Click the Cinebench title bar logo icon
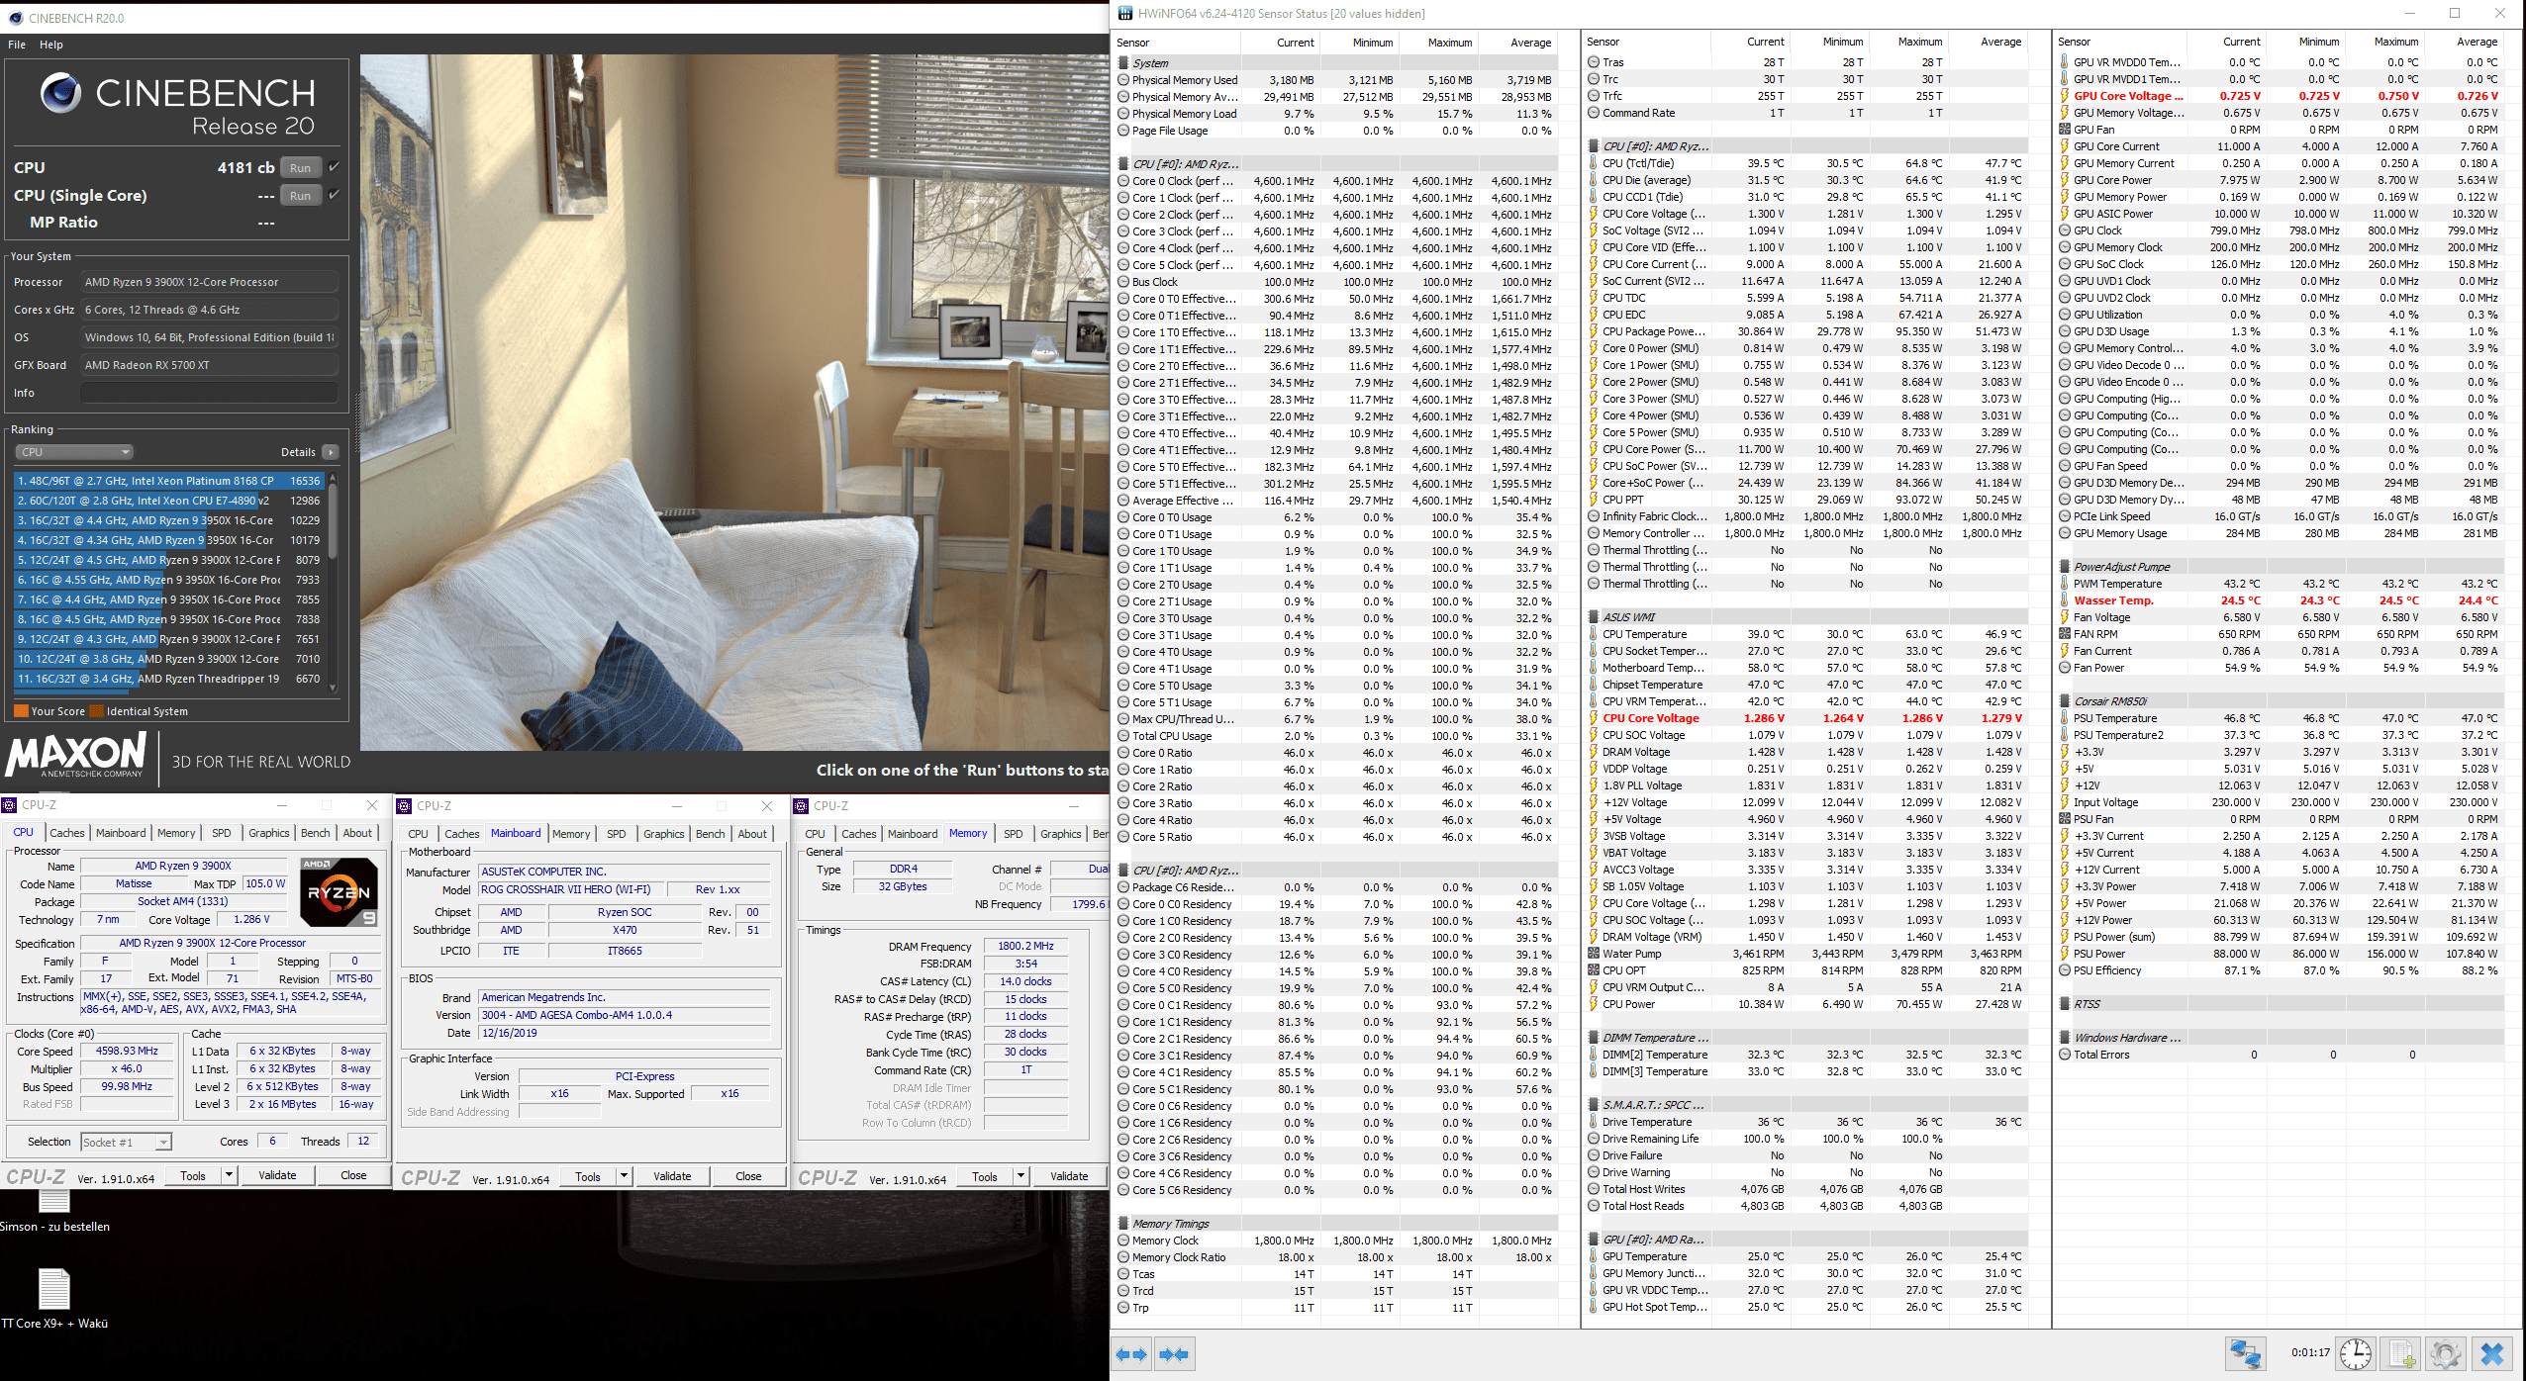 tap(15, 18)
